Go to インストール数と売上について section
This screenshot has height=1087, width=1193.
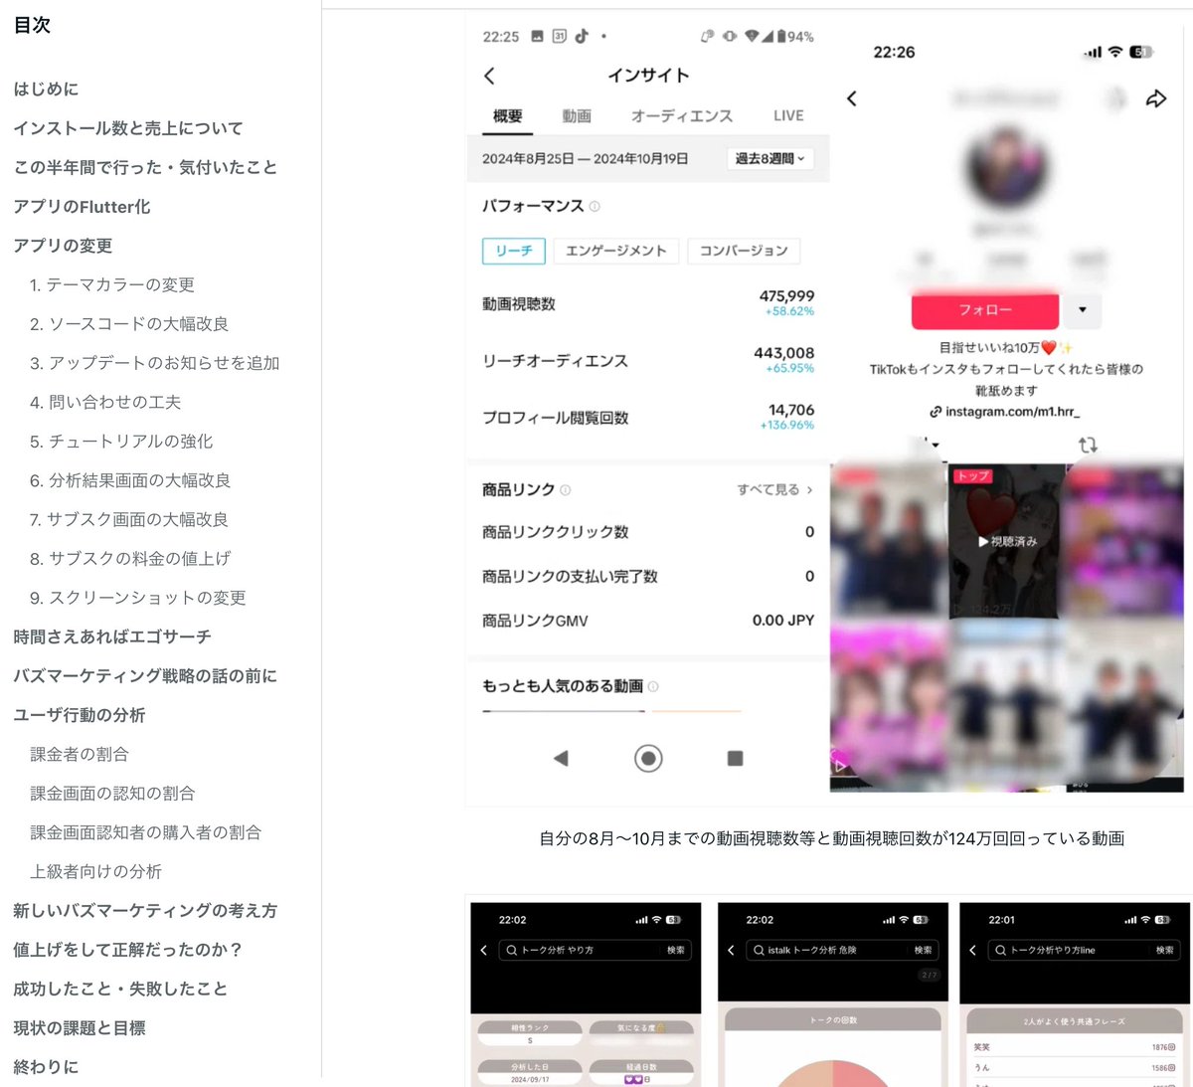click(x=128, y=128)
